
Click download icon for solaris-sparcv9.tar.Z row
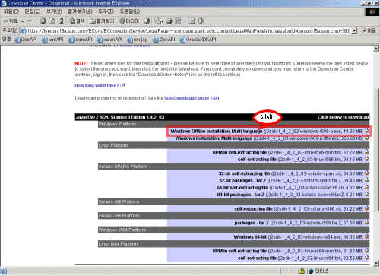(366, 195)
